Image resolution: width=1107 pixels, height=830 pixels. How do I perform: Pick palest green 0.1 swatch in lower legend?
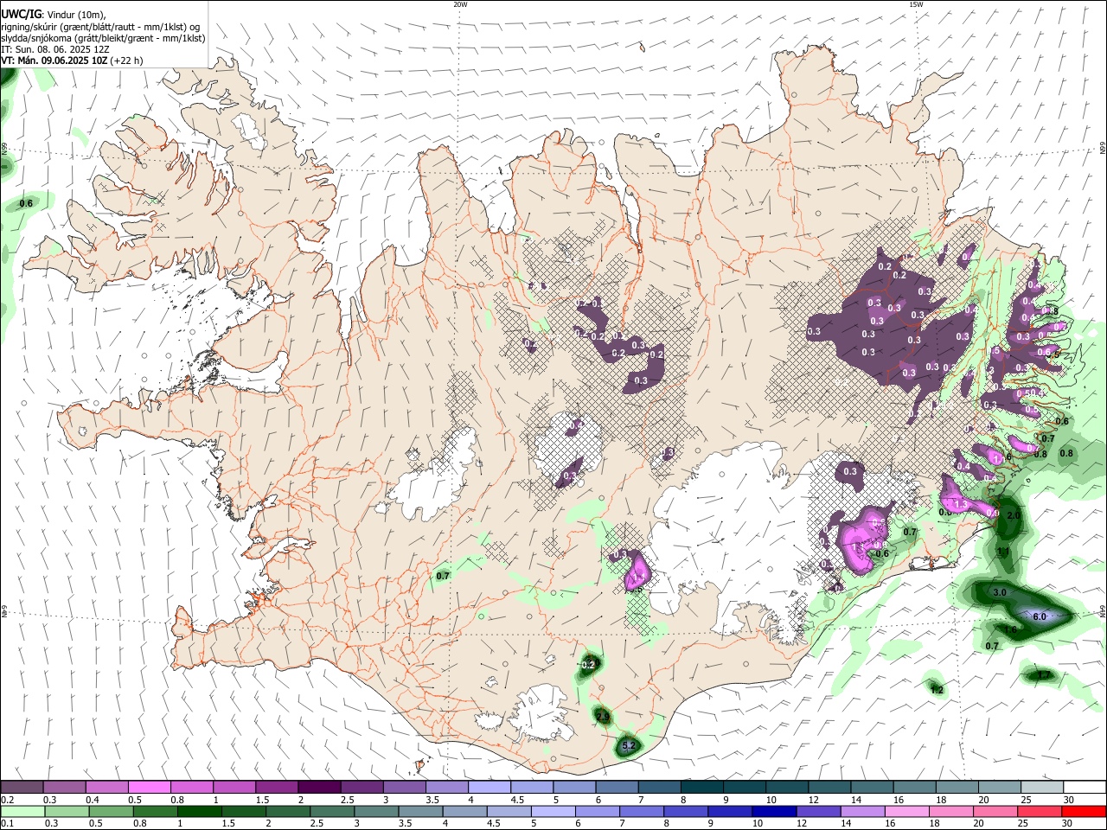pyautogui.click(x=22, y=811)
